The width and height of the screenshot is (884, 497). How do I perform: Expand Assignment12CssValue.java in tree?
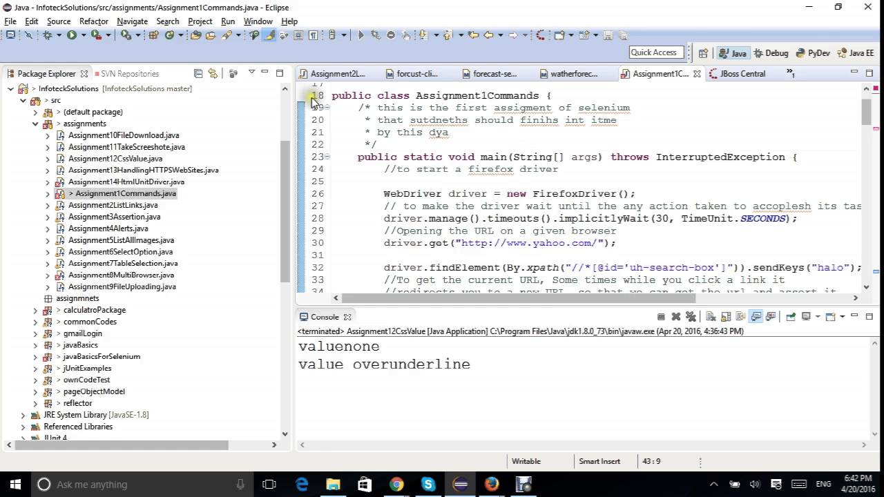click(48, 159)
